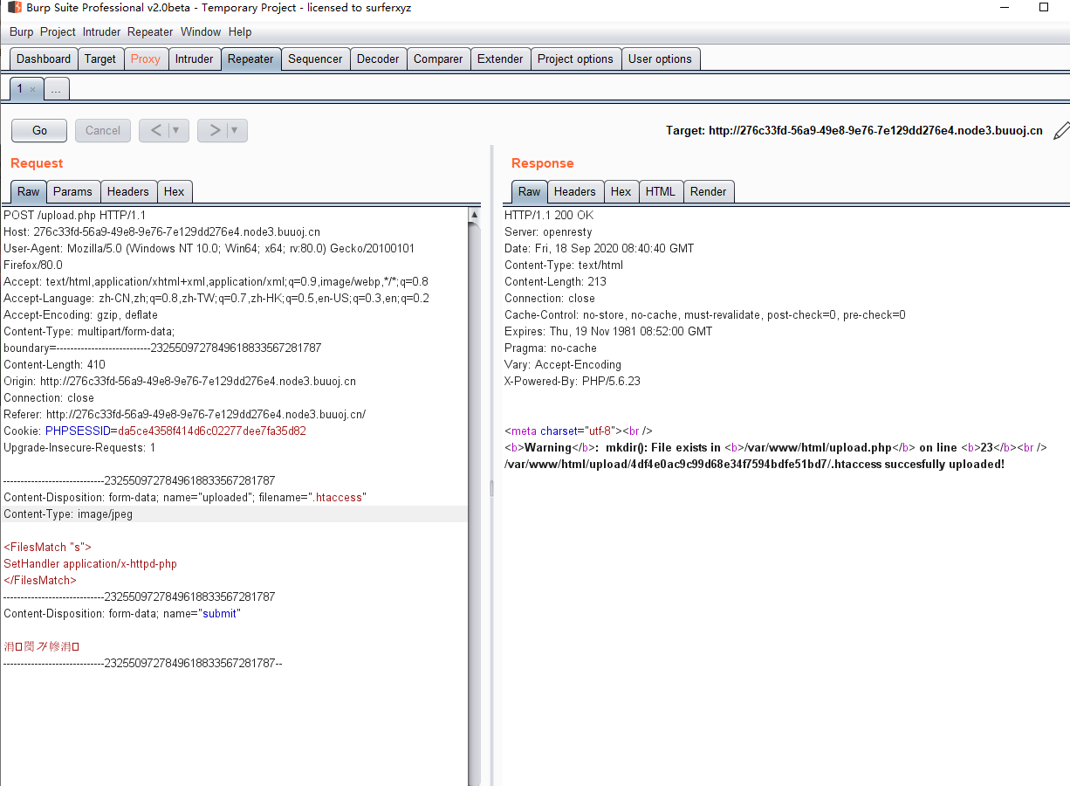Close repeater tab 1 with x
The height and width of the screenshot is (786, 1070).
pos(33,89)
